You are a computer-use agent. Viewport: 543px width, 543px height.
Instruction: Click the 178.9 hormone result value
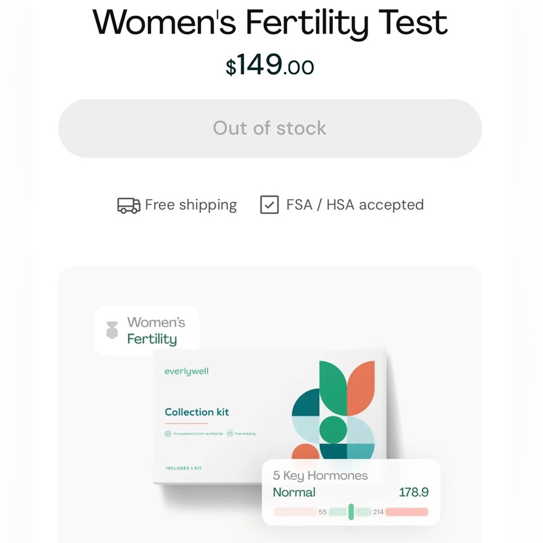(414, 493)
